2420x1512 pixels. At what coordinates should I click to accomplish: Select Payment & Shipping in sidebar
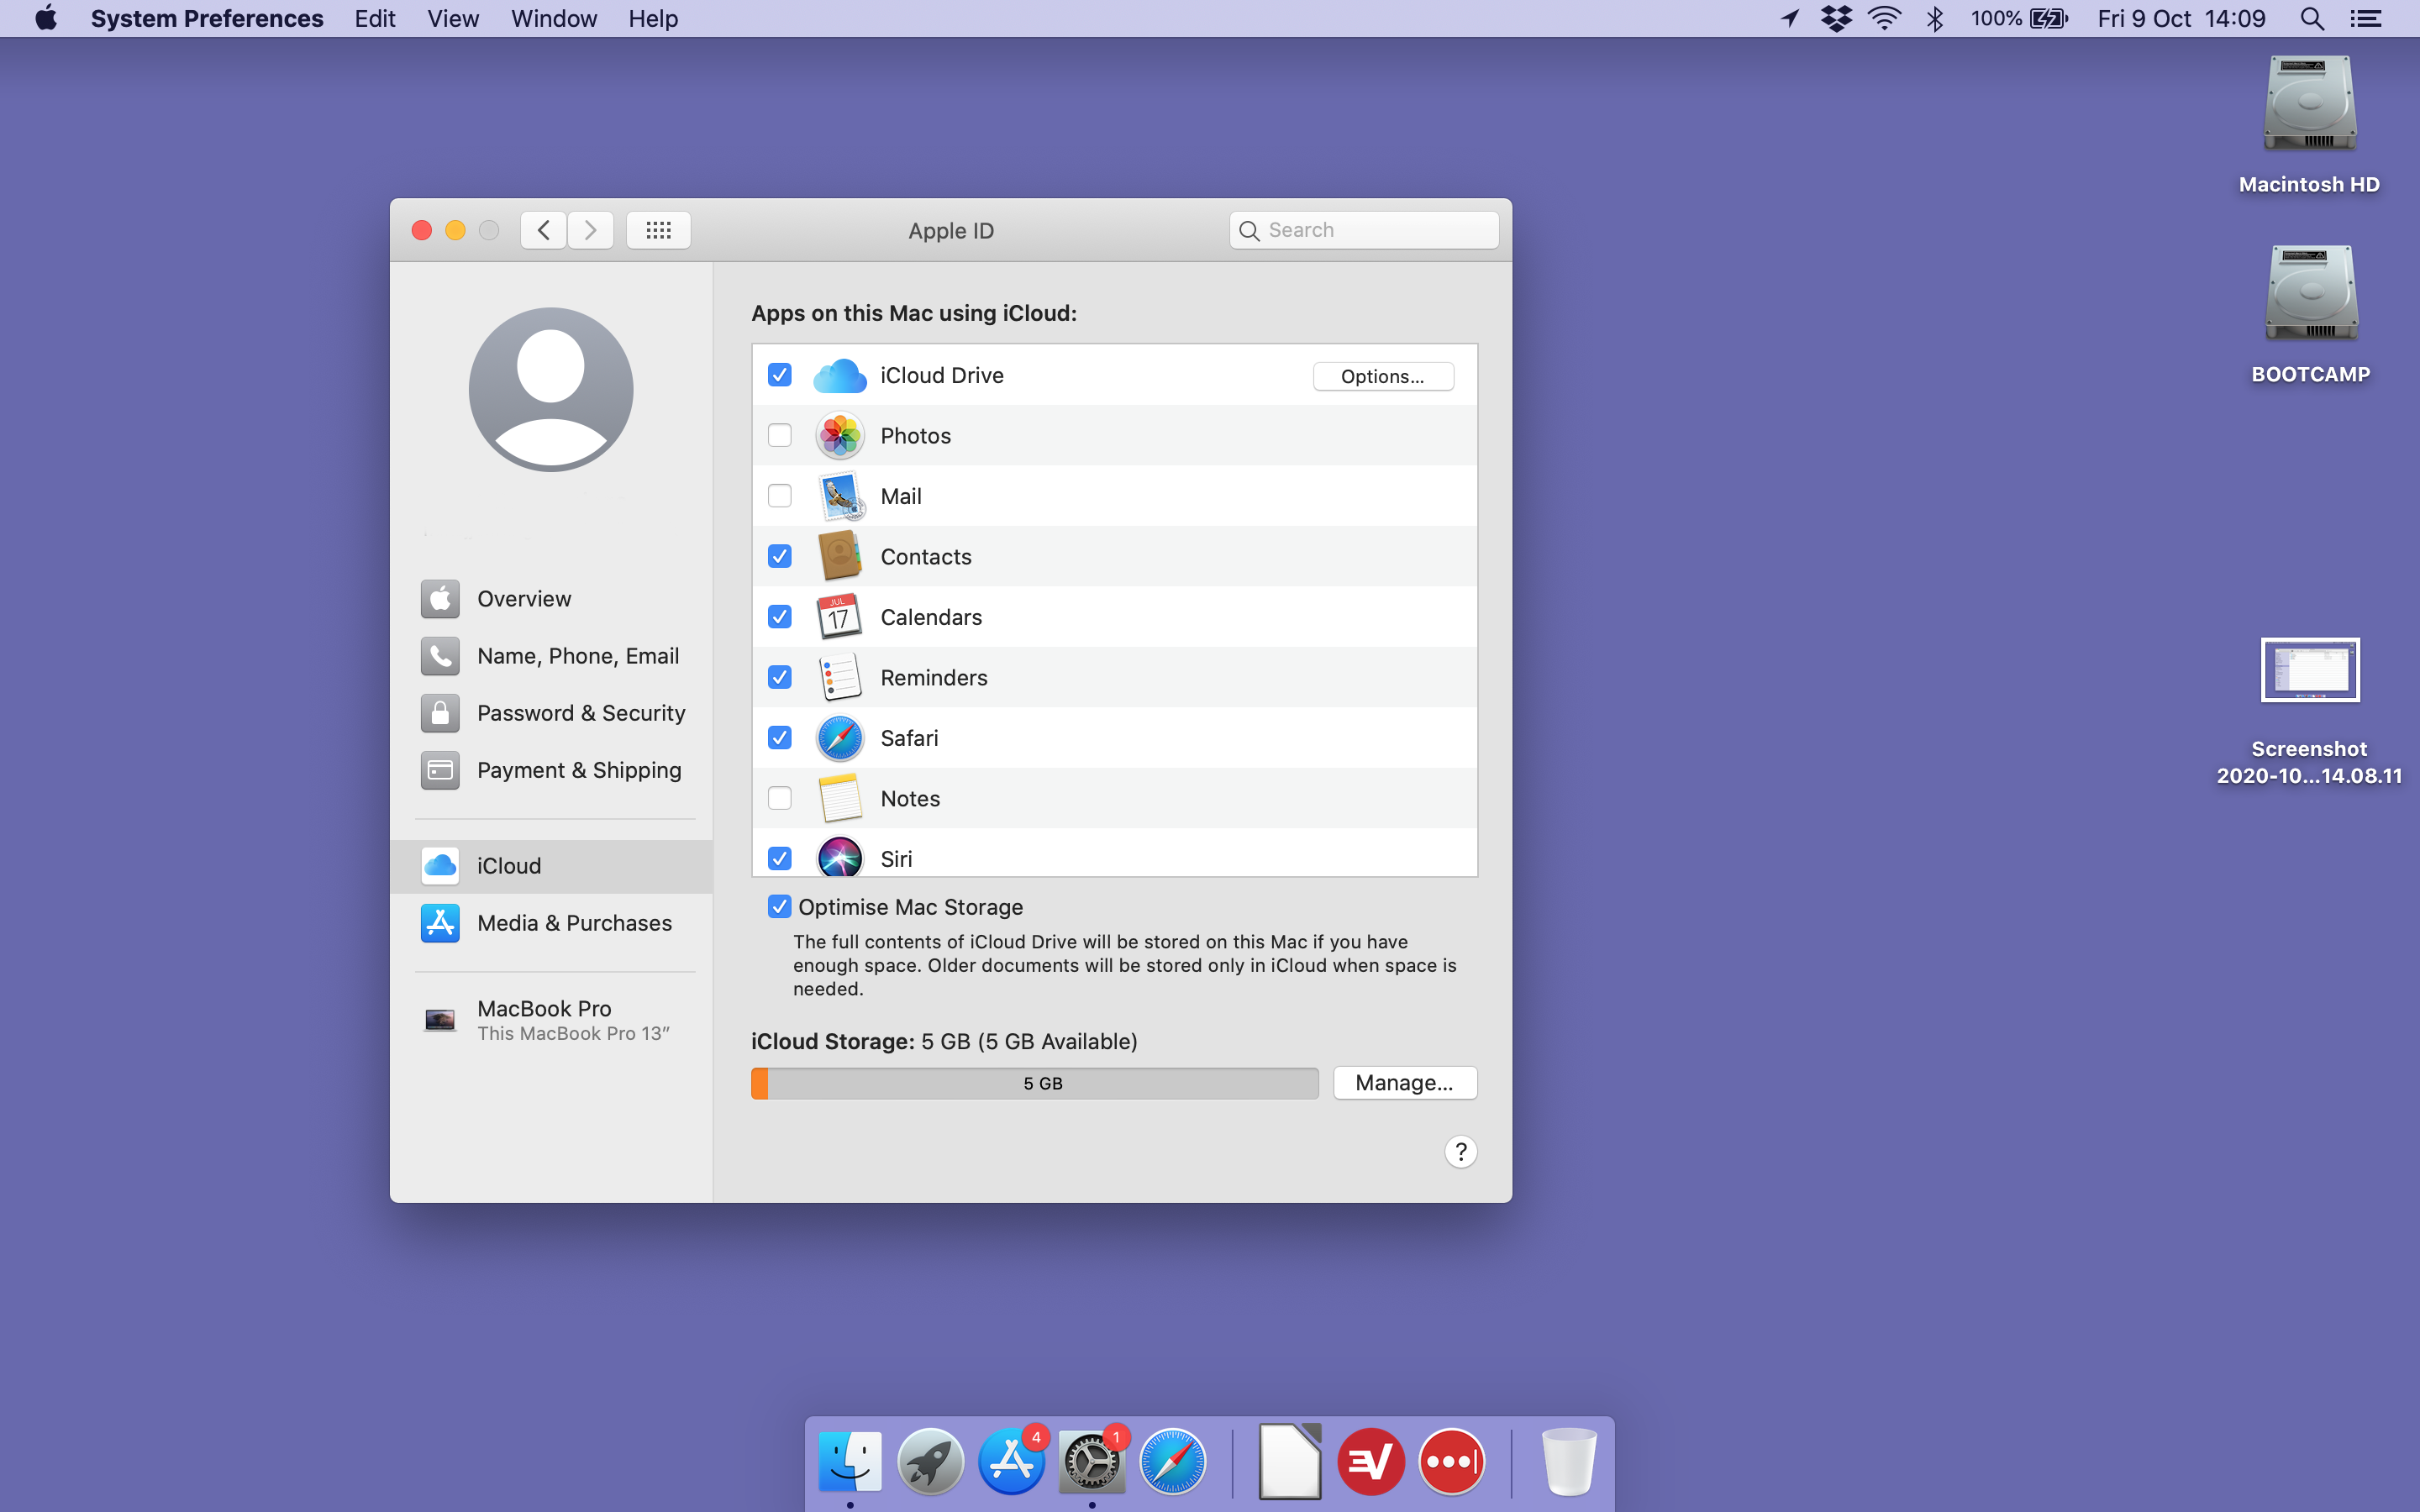[552, 770]
